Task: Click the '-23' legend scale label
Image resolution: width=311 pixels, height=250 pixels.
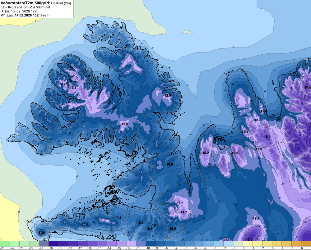Action: pos(21,248)
